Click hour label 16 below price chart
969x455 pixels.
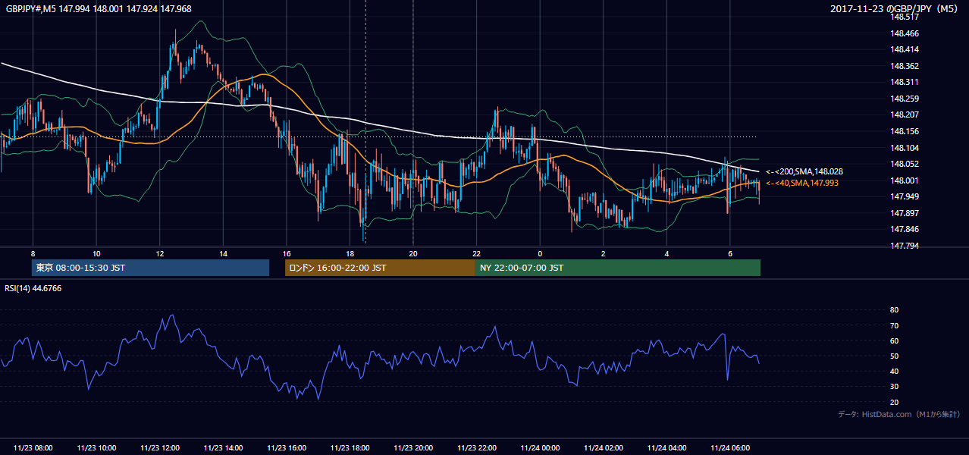point(287,253)
